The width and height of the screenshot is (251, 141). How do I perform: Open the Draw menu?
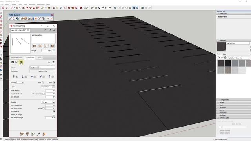tap(20, 4)
